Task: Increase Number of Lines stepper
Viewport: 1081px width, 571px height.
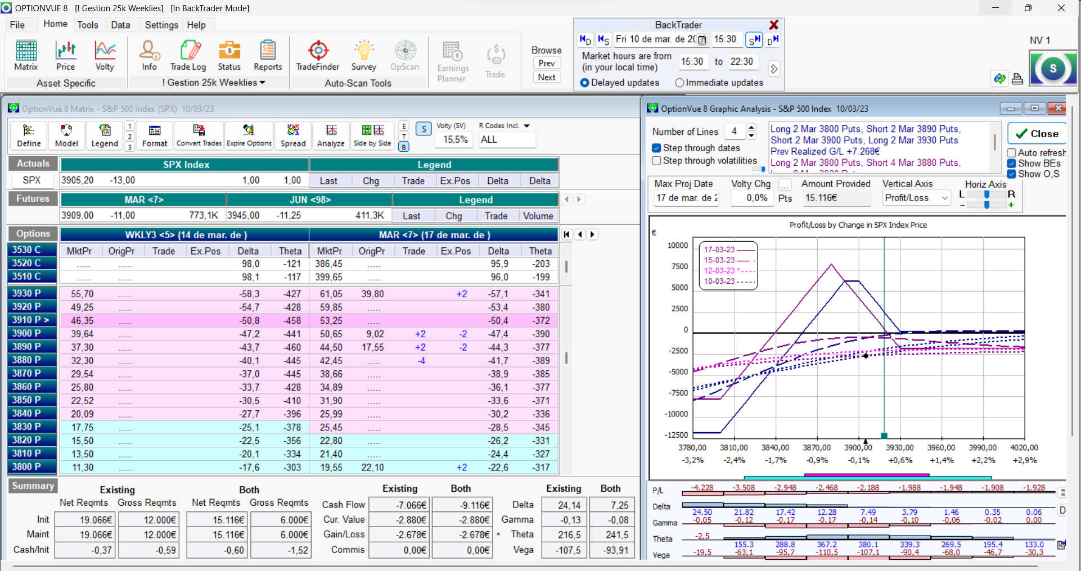Action: click(751, 128)
